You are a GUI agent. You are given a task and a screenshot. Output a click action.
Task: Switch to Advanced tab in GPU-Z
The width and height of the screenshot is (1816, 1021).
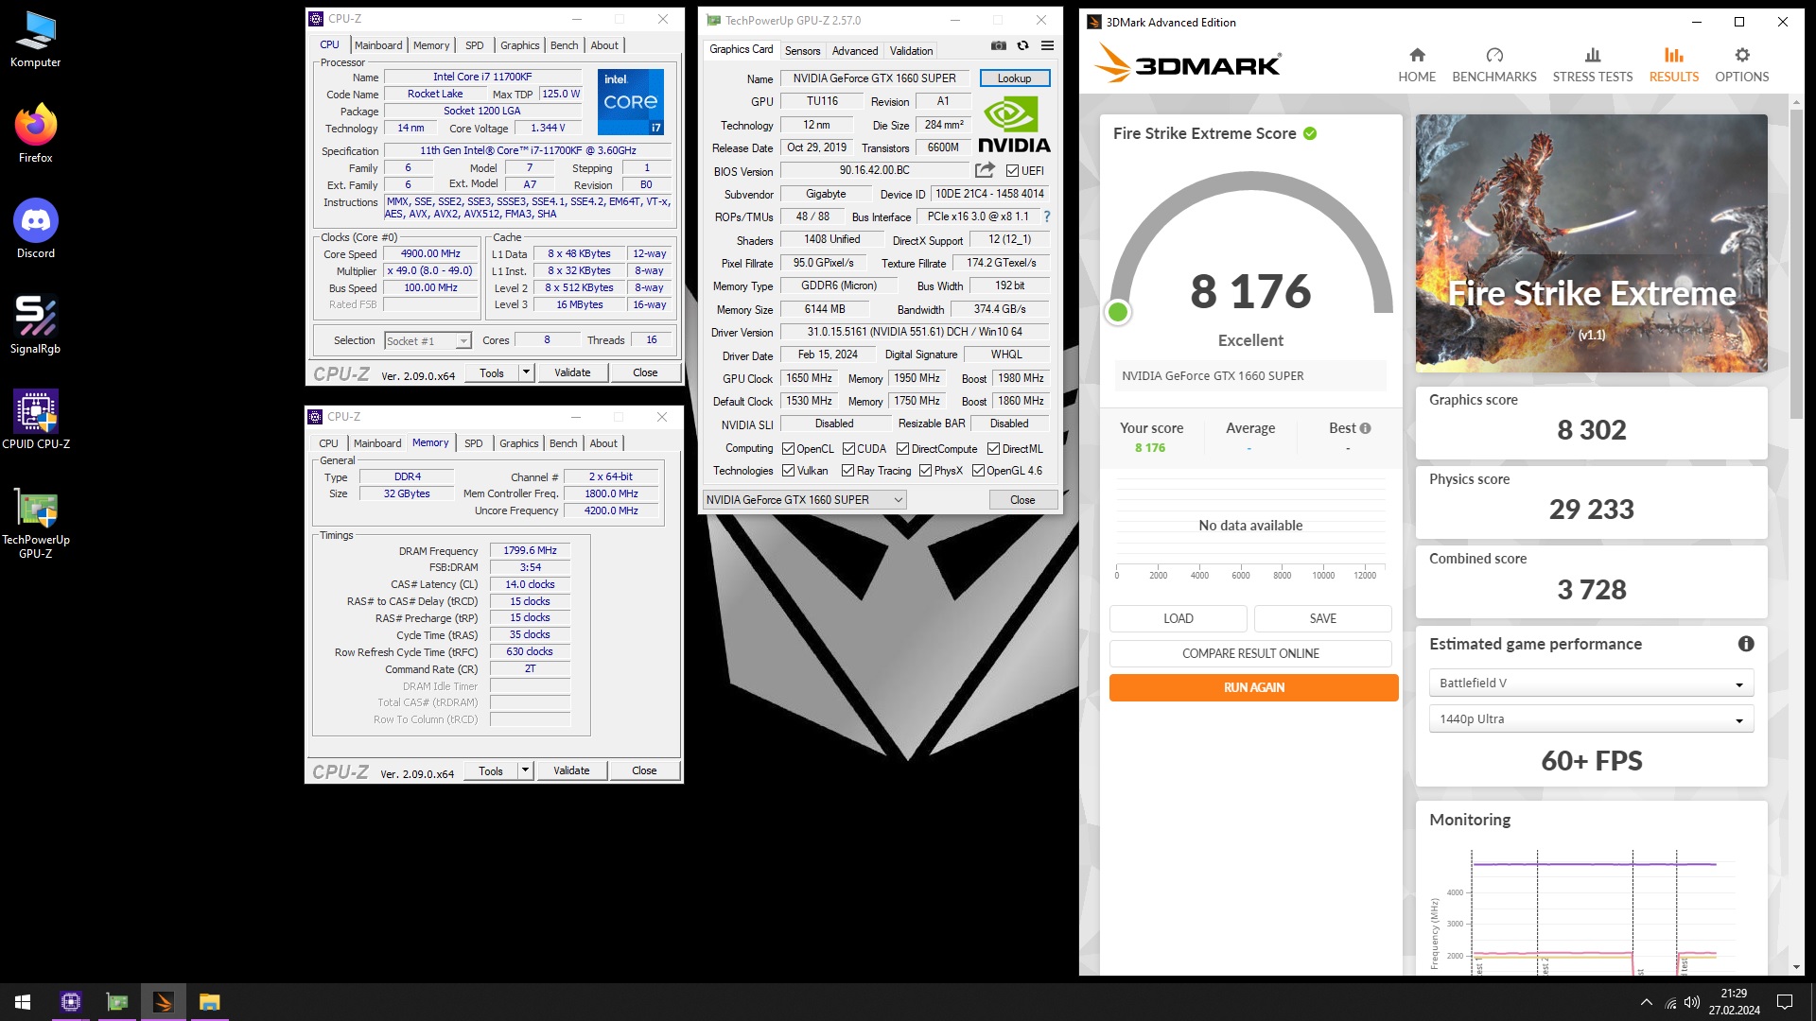[x=855, y=51]
